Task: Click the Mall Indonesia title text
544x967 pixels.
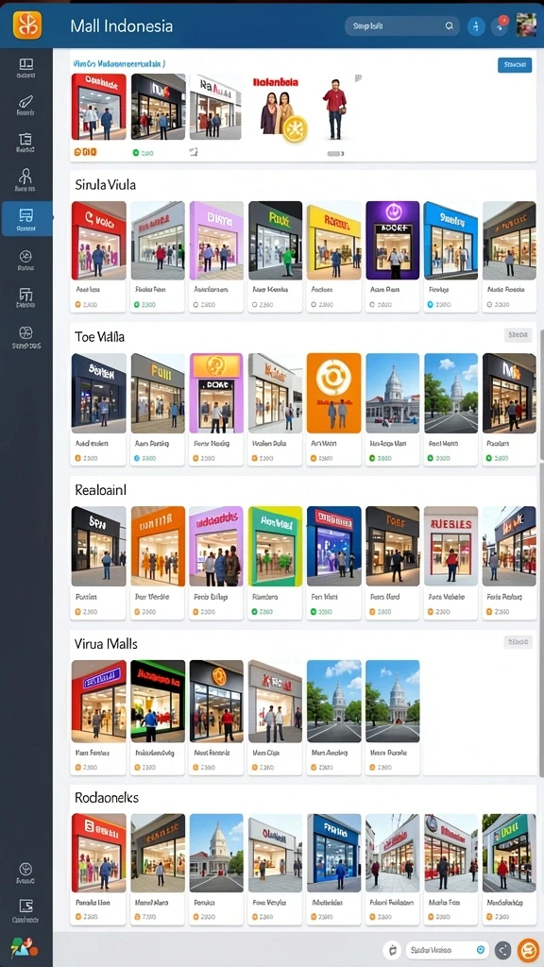Action: pos(122,25)
